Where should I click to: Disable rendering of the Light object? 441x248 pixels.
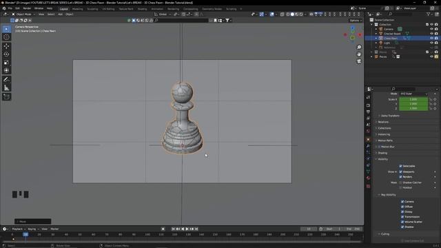(436, 43)
